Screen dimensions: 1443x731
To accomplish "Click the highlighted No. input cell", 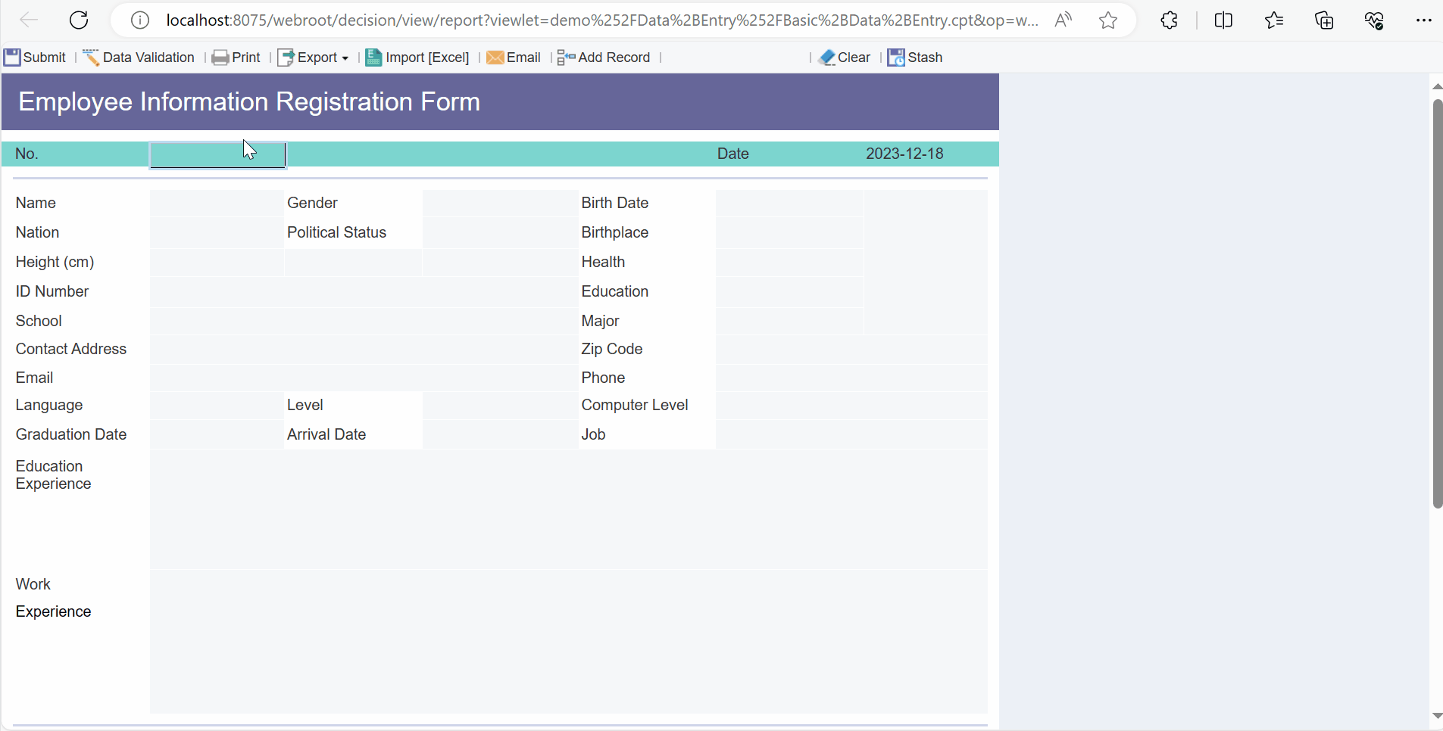I will [x=217, y=154].
